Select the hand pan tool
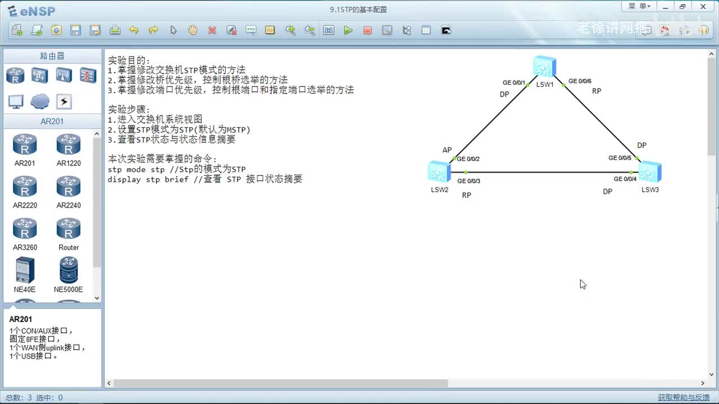 click(193, 30)
